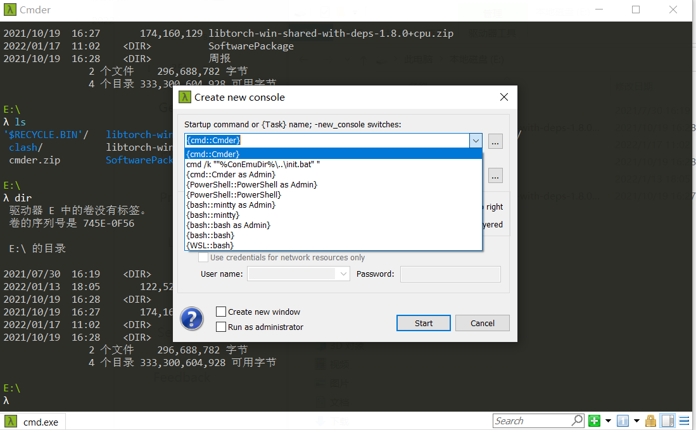Select the cmd.exe tab
This screenshot has width=696, height=430.
coord(34,422)
